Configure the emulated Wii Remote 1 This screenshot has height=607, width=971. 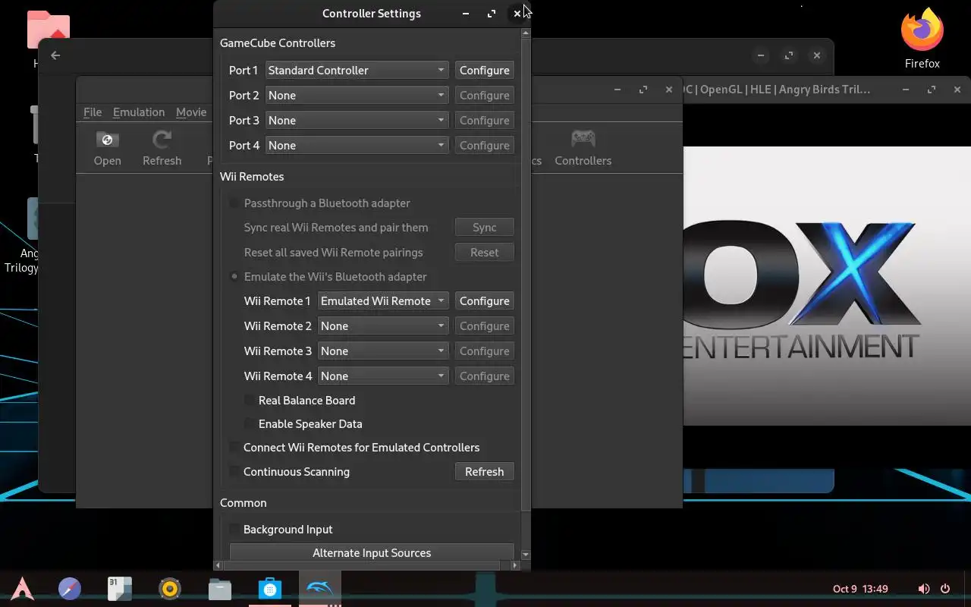click(484, 301)
